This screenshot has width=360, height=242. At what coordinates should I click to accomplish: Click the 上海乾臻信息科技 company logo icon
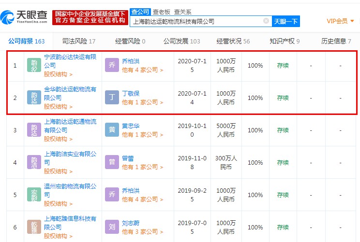click(x=34, y=227)
